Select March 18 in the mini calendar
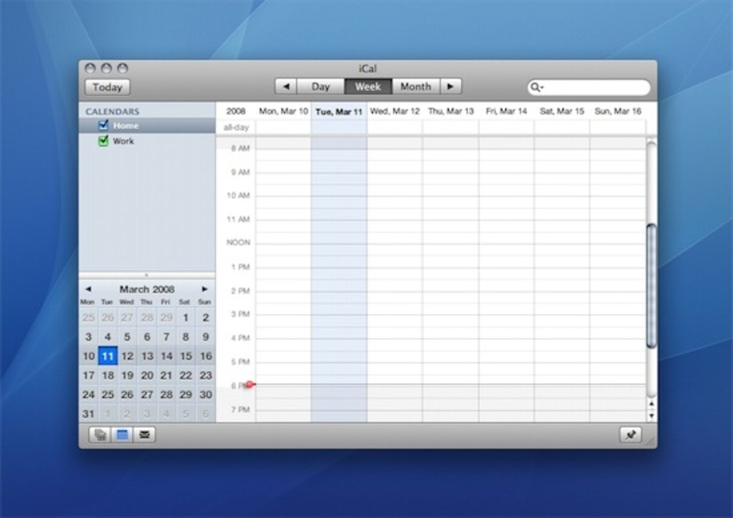 (x=108, y=375)
